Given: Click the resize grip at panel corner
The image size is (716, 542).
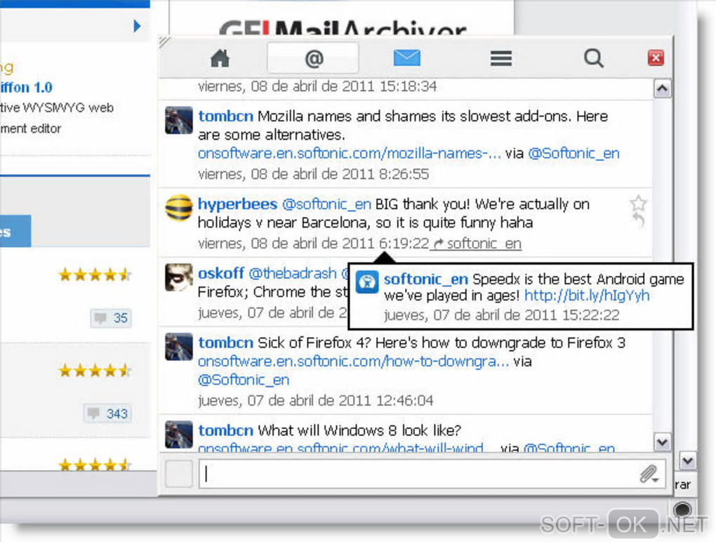Looking at the screenshot, I should [x=164, y=42].
